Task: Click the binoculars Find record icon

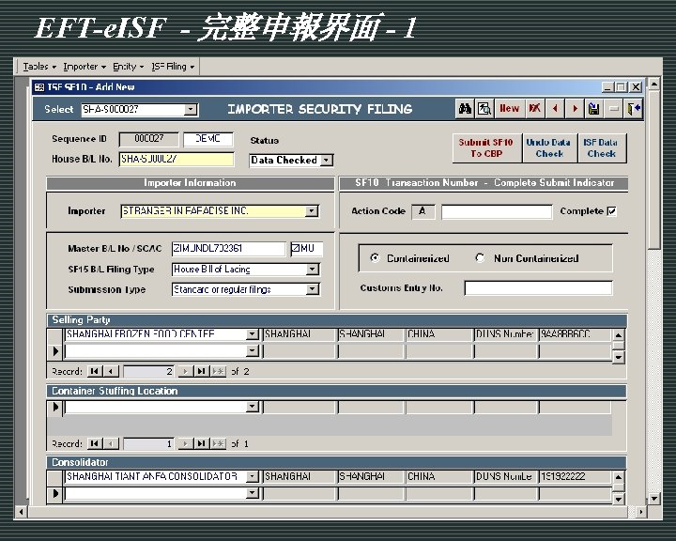Action: coord(465,109)
